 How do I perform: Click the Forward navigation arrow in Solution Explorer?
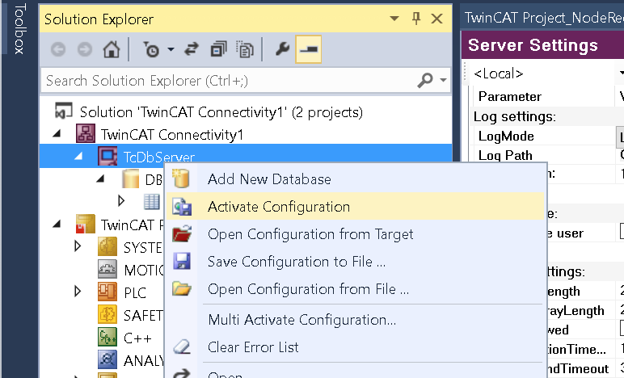coord(84,50)
